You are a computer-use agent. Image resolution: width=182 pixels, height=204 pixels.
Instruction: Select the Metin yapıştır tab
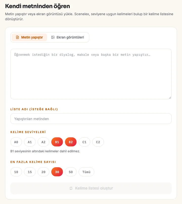coord(29,37)
